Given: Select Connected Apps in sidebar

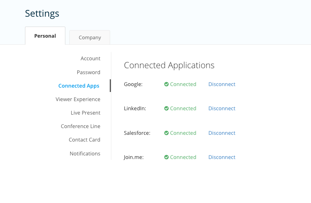Looking at the screenshot, I should pos(79,86).
